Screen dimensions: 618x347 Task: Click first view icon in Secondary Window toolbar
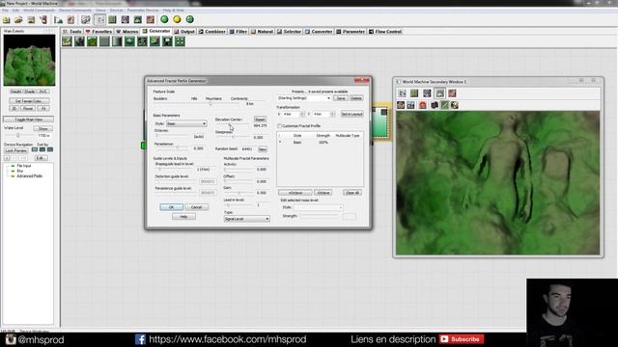coord(402,93)
